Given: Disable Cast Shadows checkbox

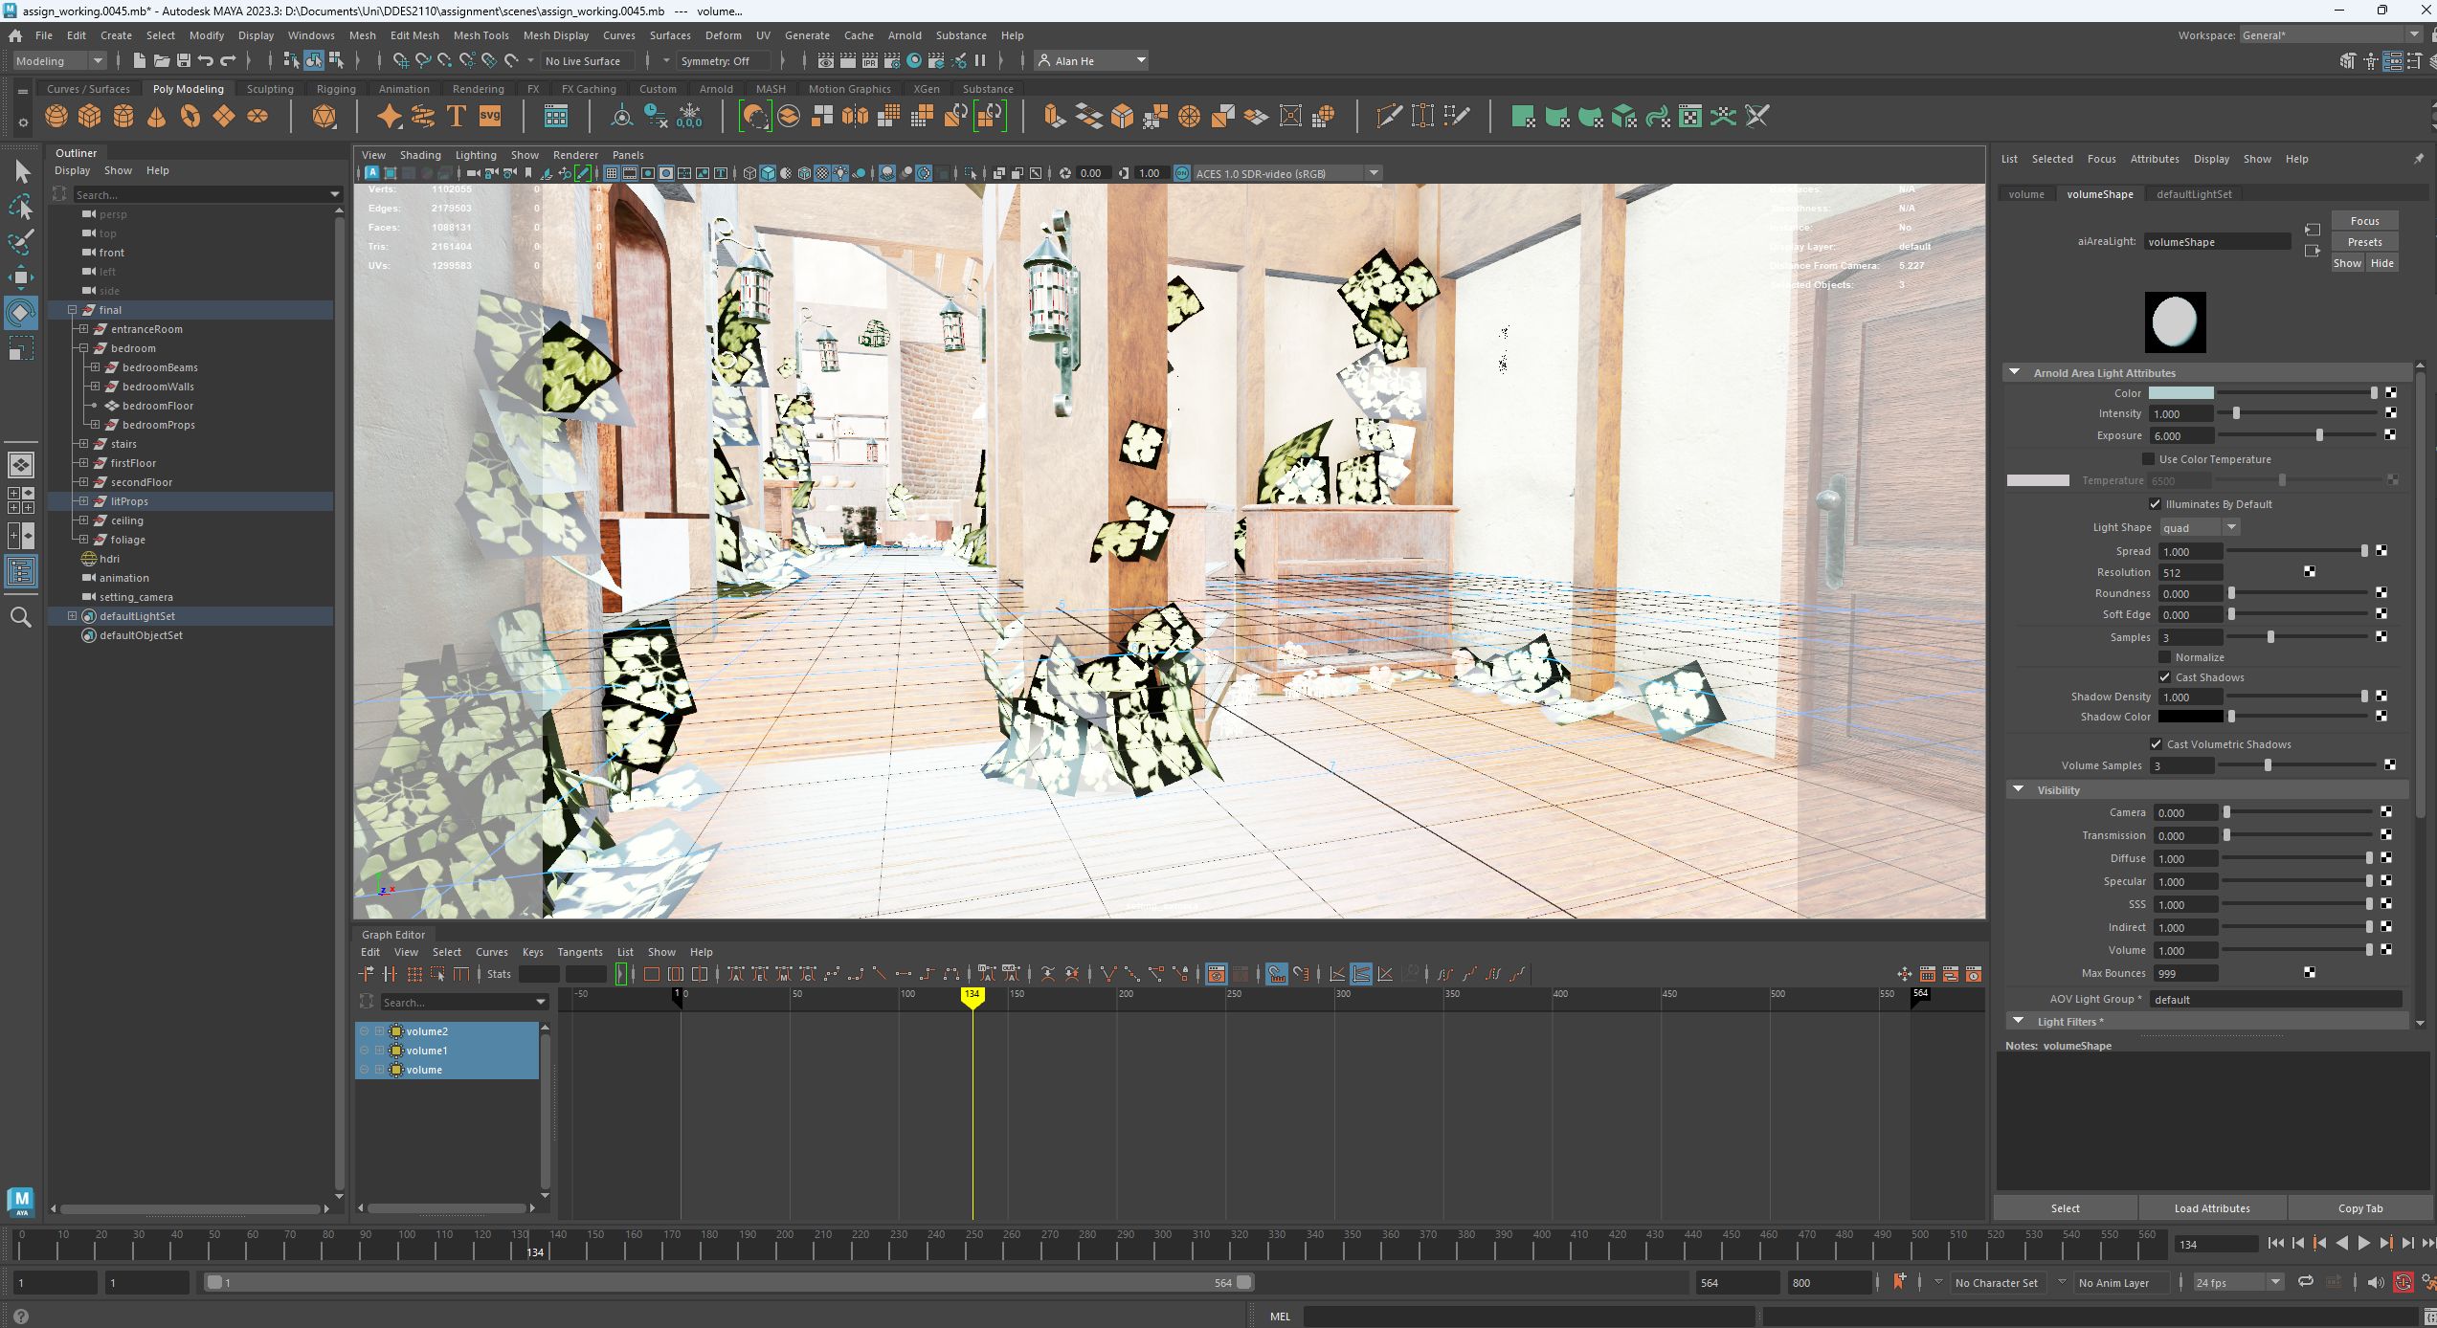Looking at the screenshot, I should tap(2164, 677).
